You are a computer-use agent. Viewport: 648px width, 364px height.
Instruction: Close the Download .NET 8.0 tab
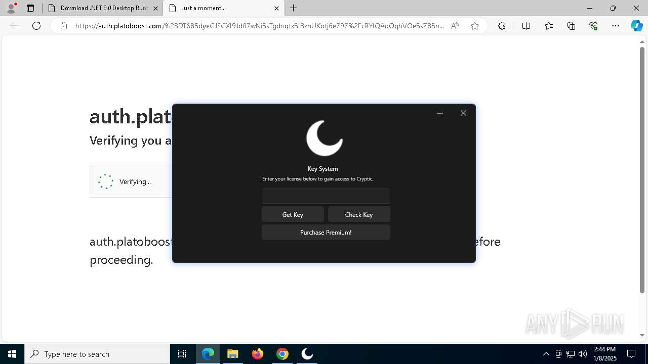tap(155, 8)
